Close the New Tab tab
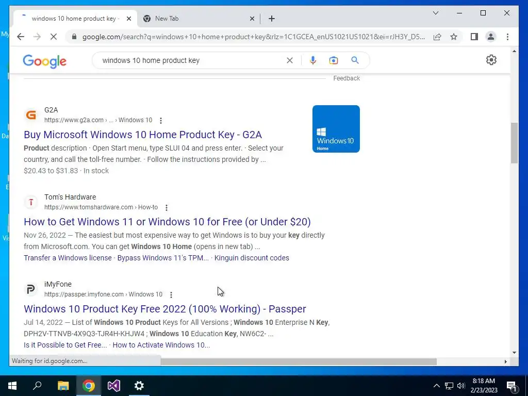 (x=252, y=19)
